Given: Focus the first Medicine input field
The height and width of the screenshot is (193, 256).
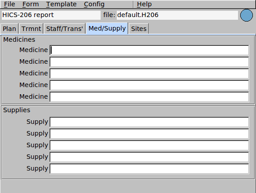Looking at the screenshot, I should (x=149, y=50).
